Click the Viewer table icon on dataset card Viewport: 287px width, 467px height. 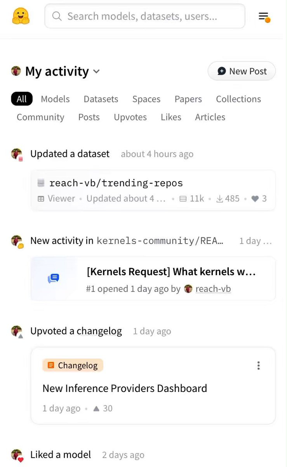41,199
